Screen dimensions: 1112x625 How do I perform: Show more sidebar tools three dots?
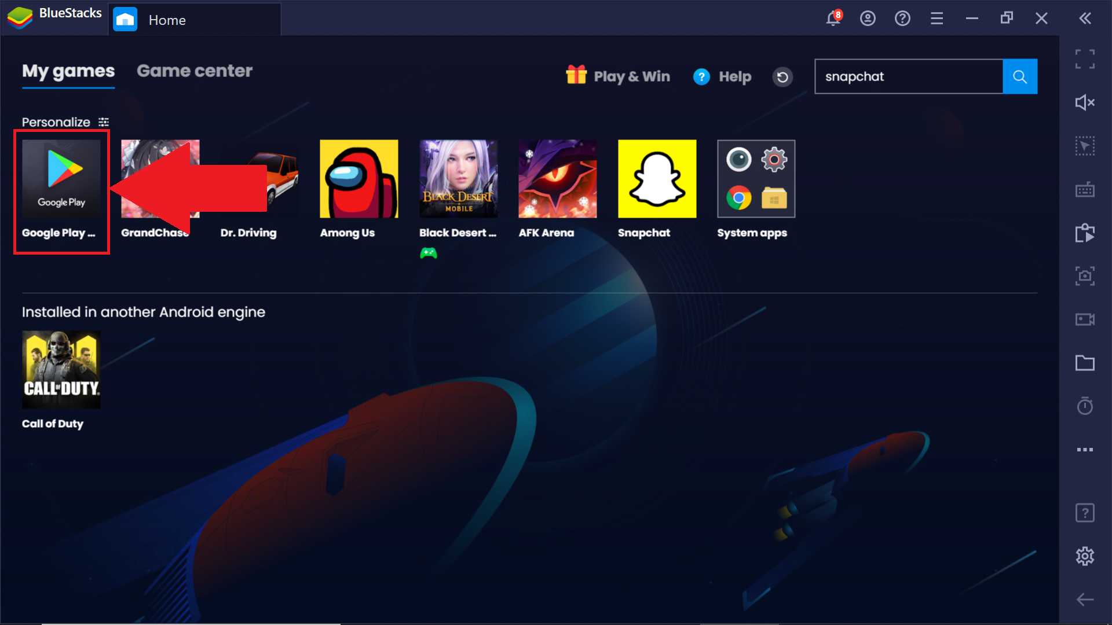1085,450
